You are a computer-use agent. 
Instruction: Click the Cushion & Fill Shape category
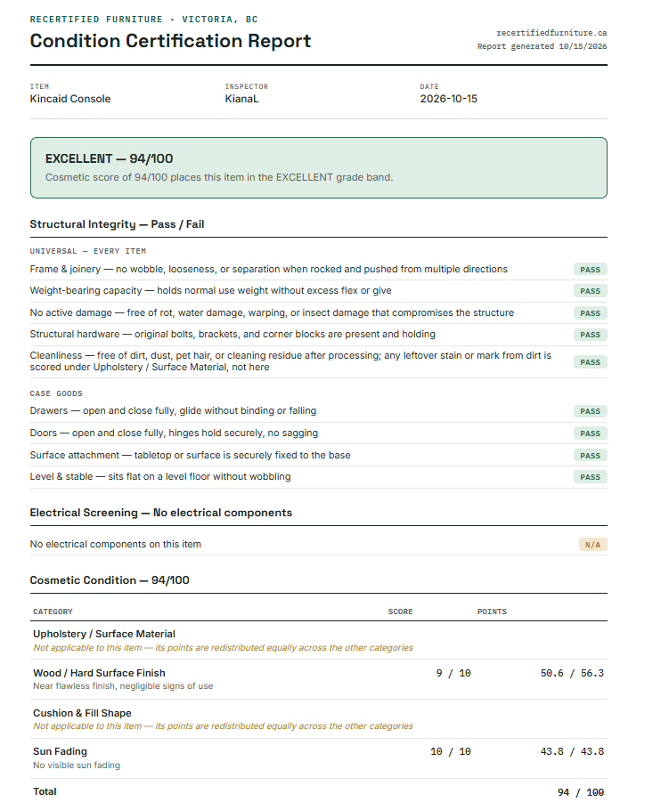(x=82, y=713)
